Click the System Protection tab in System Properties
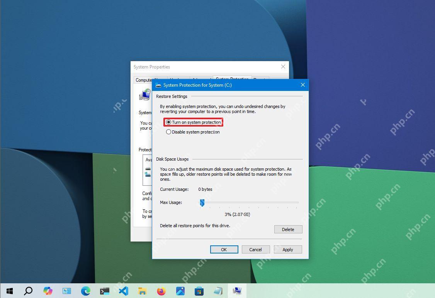The image size is (435, 298). [232, 78]
